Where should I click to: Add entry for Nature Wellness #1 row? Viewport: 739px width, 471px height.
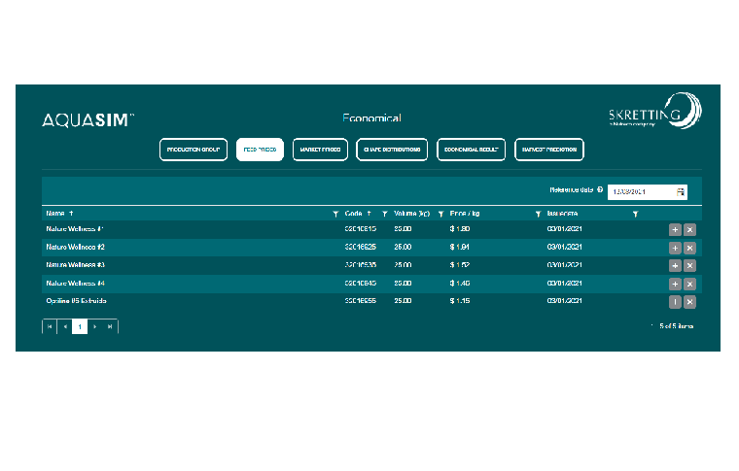(x=675, y=229)
